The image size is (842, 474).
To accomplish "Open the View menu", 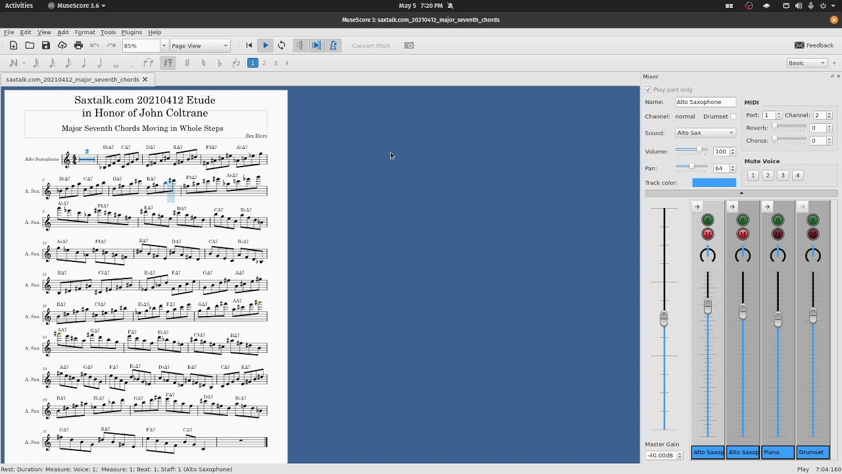I will [x=44, y=32].
